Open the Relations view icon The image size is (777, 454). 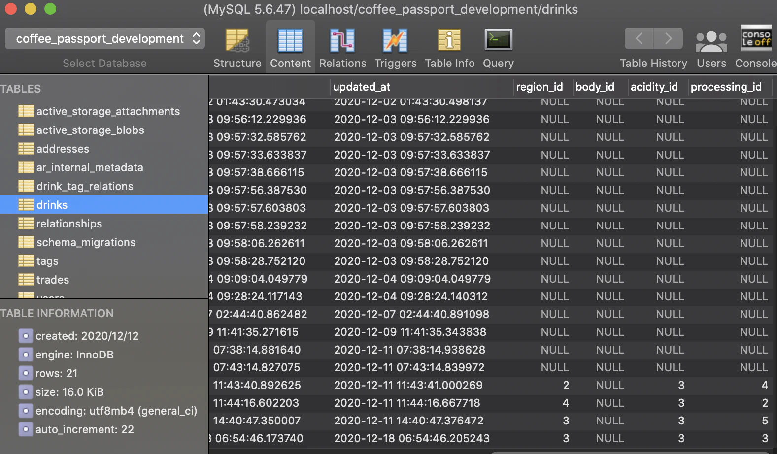pyautogui.click(x=342, y=40)
